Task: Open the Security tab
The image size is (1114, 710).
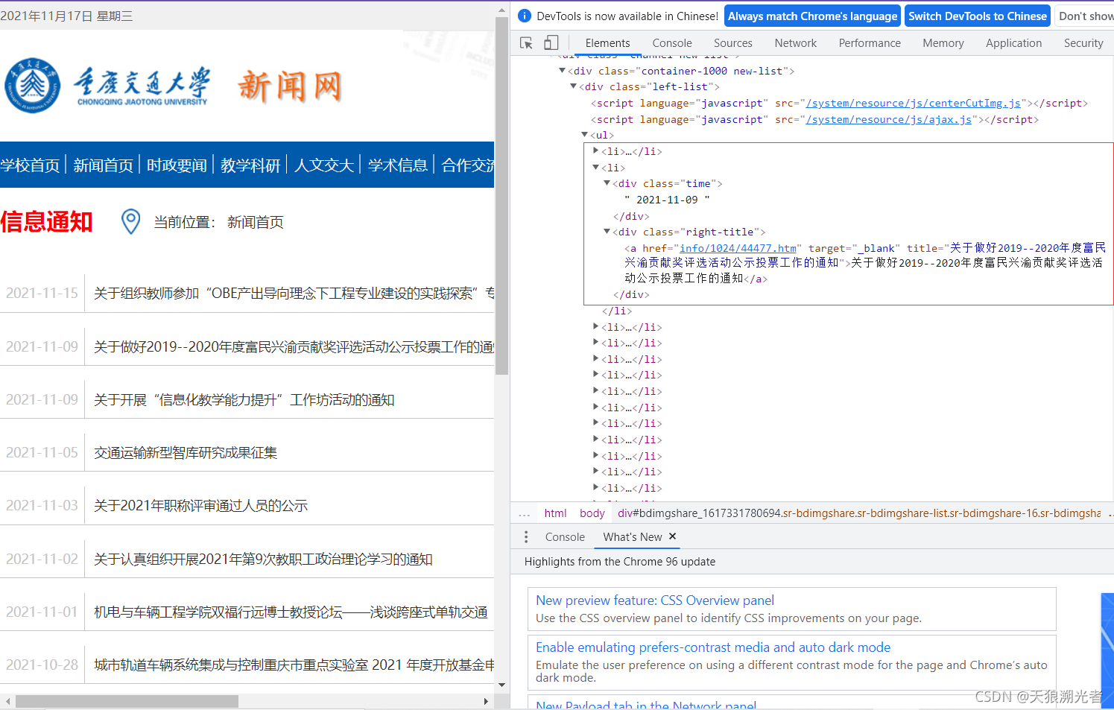Action: pyautogui.click(x=1083, y=43)
